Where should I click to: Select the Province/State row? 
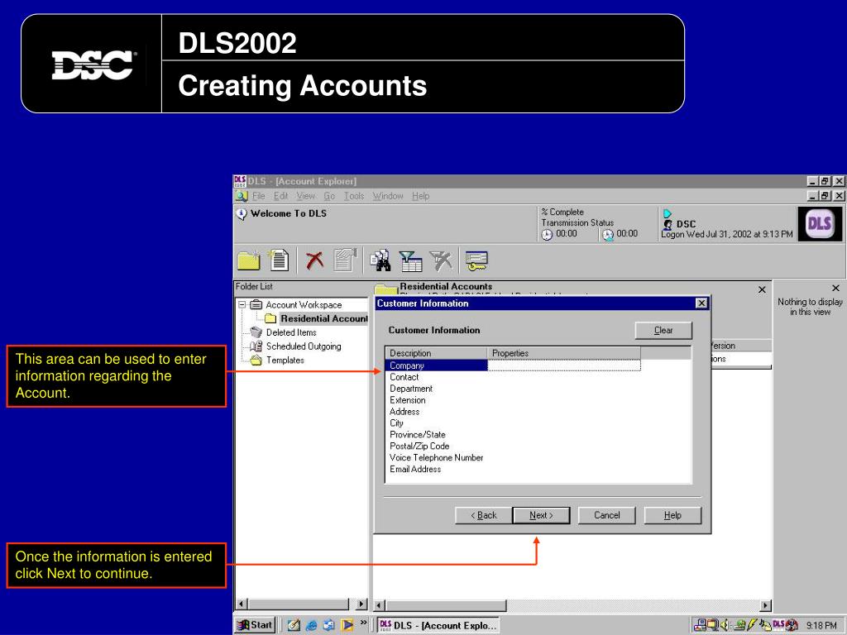coord(418,435)
